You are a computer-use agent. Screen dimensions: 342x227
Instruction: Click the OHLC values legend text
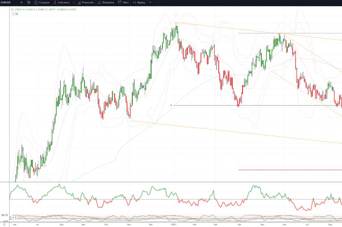pyautogui.click(x=44, y=10)
